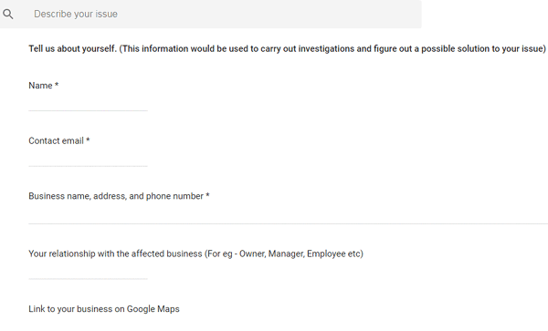Click the relationship with business input field

click(x=88, y=272)
